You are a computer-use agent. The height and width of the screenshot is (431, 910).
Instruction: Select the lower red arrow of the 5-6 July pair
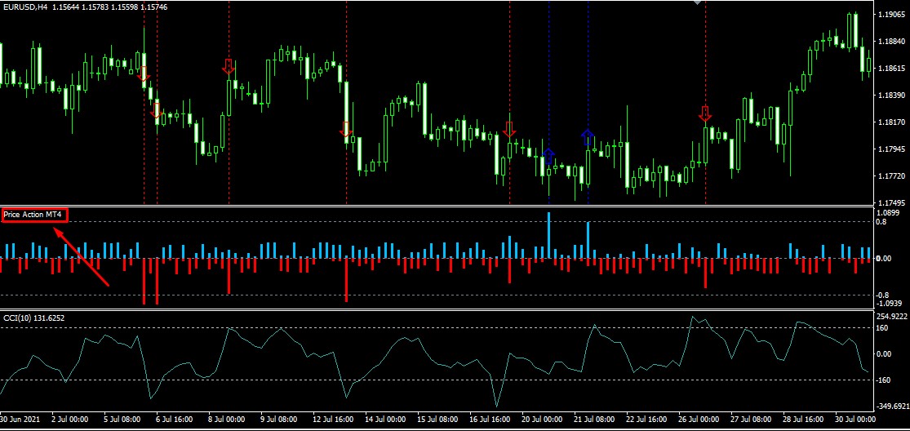click(x=157, y=110)
